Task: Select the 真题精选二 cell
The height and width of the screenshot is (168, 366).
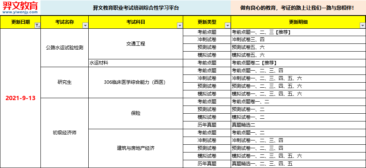Action: click(298, 125)
